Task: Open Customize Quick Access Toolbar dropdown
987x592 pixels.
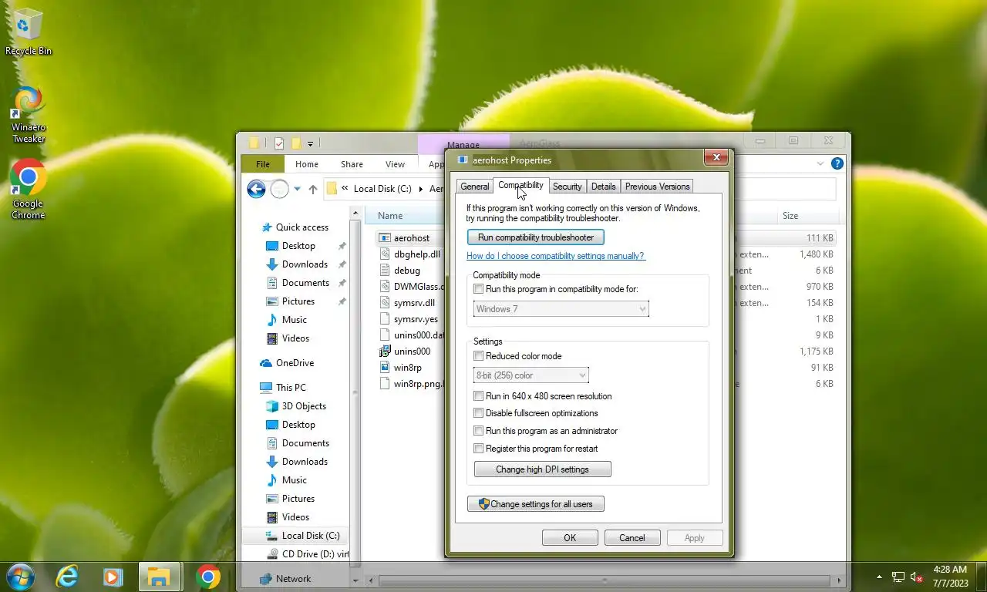Action: pos(311,143)
